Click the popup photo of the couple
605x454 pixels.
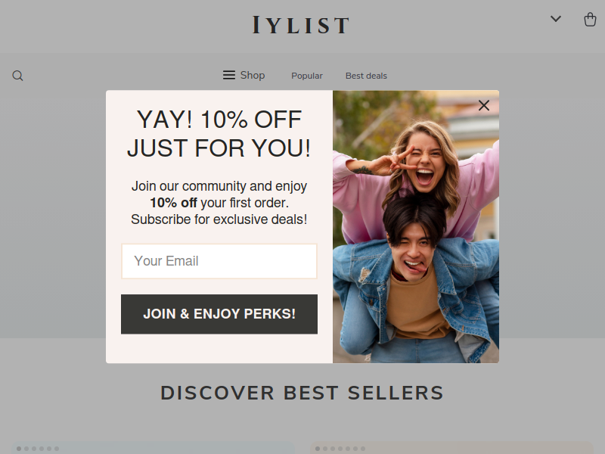(x=416, y=226)
